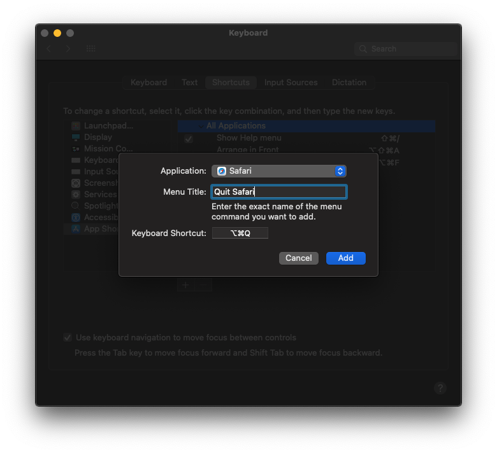This screenshot has height=453, width=497.
Task: Select the Show Help menu shortcut row
Action: tap(306, 138)
